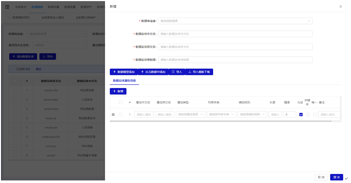Check the checkbox for the vendorinfo row

coord(15,90)
